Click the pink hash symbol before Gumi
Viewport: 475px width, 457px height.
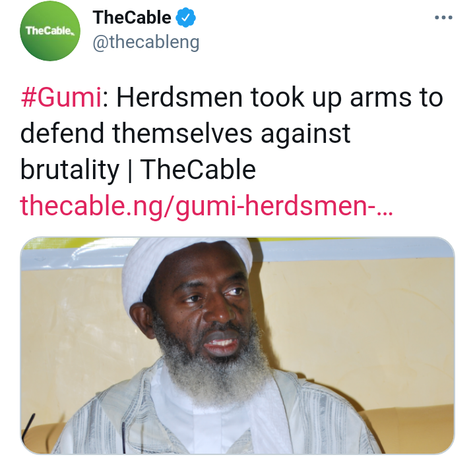click(x=28, y=97)
